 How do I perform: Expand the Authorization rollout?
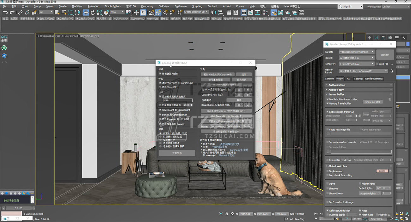(x=337, y=85)
